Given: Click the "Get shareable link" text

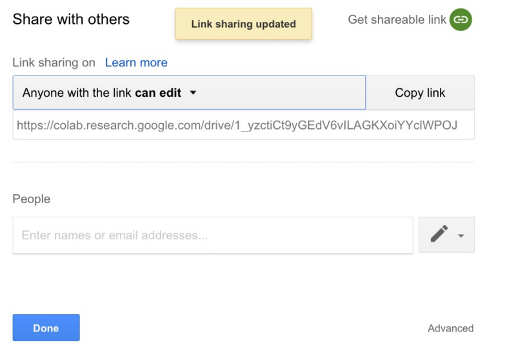Looking at the screenshot, I should point(397,20).
